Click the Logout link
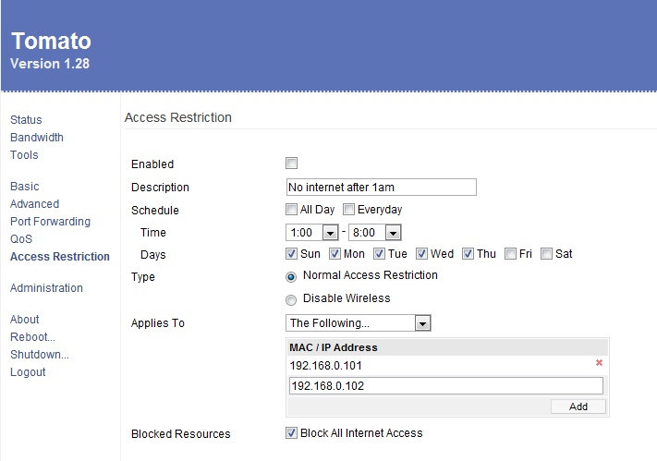 pyautogui.click(x=28, y=372)
